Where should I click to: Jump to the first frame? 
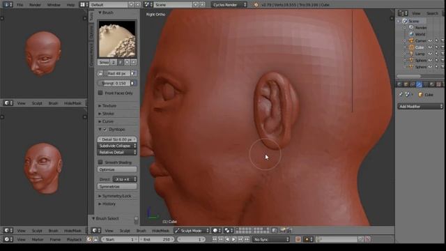coord(215,239)
